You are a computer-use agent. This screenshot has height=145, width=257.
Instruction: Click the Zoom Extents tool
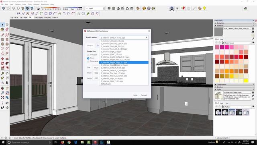pos(2,97)
